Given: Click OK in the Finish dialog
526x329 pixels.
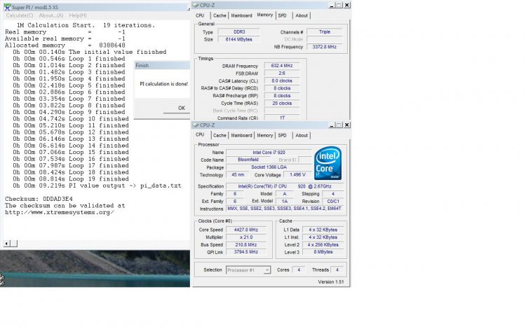Looking at the screenshot, I should click(180, 108).
